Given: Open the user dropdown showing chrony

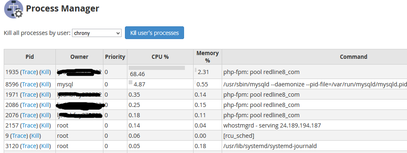Looking at the screenshot, I should (96, 33).
